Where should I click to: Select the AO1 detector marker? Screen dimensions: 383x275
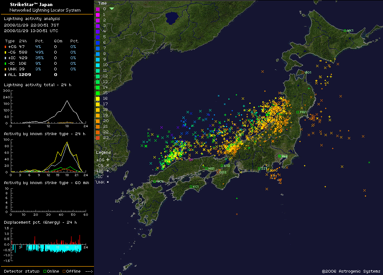(305, 73)
